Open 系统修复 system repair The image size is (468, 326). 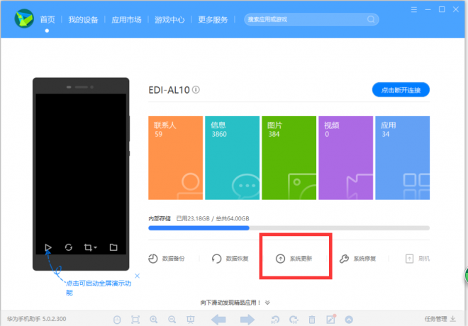pyautogui.click(x=357, y=258)
